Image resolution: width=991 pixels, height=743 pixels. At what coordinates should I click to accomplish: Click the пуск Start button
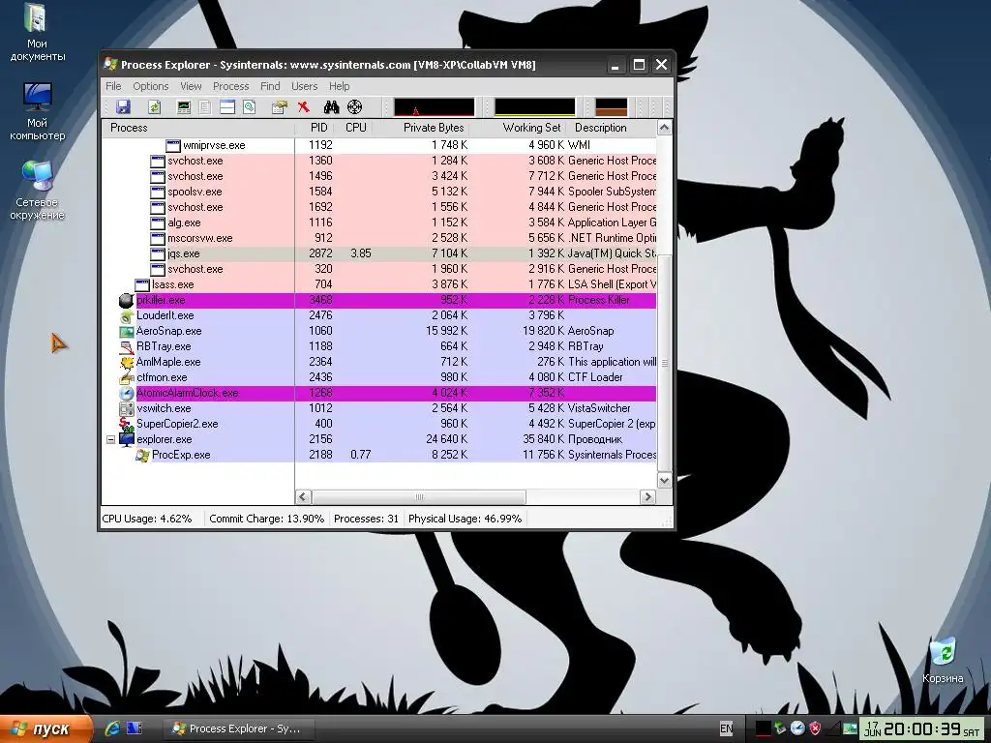45,728
